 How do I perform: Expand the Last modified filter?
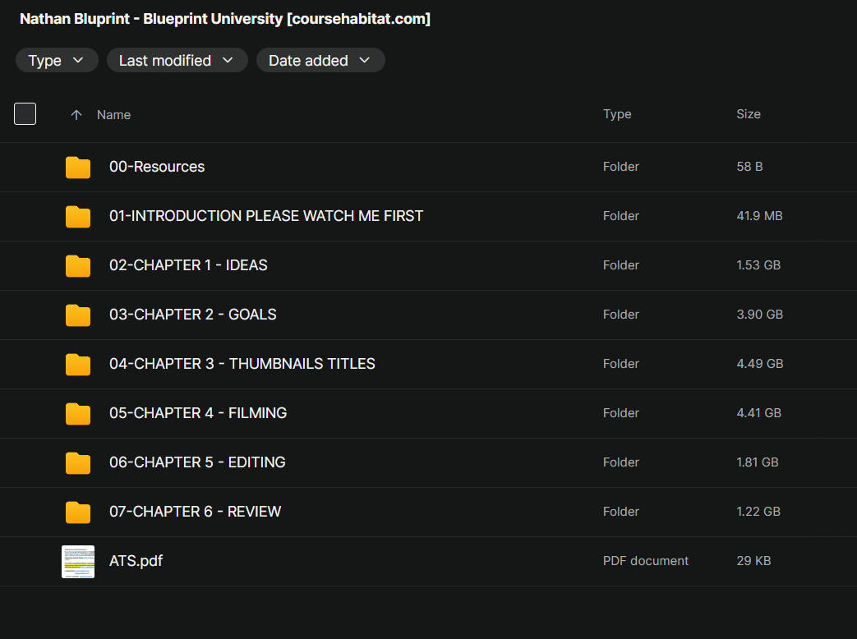coord(177,60)
